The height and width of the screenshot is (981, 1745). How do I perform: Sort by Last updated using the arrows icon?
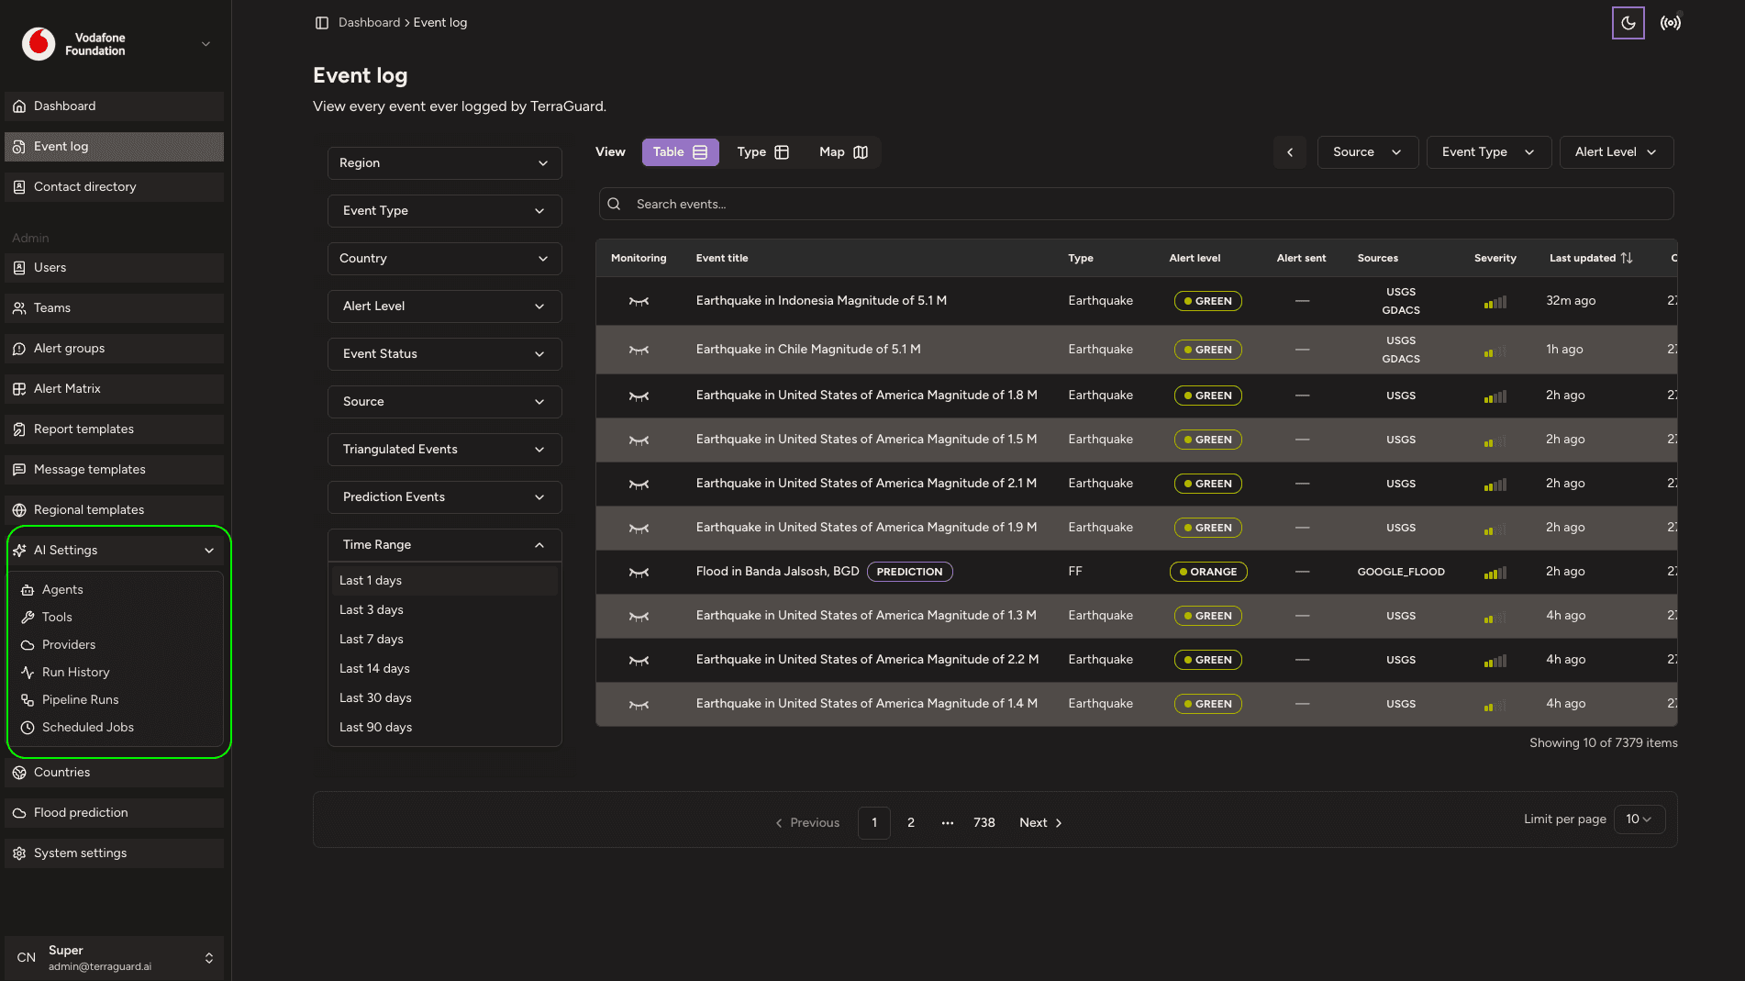pyautogui.click(x=1627, y=258)
